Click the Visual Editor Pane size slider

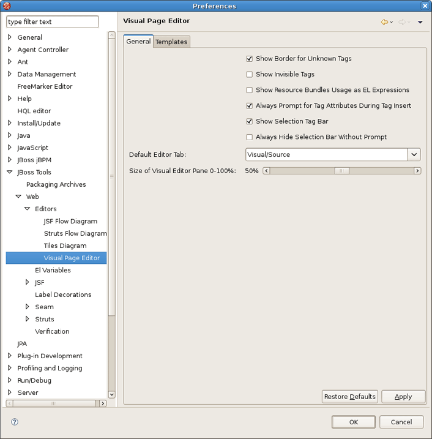(x=341, y=171)
